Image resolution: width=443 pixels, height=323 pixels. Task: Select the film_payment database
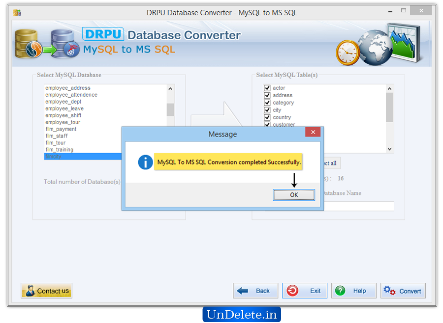coord(61,129)
